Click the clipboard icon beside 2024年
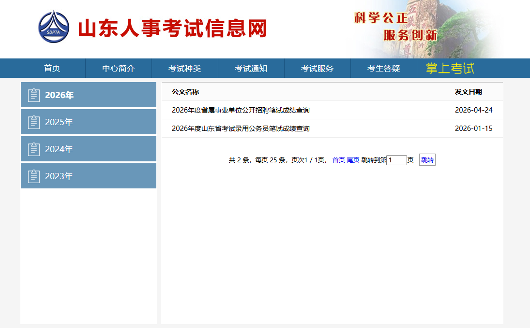Image resolution: width=530 pixels, height=328 pixels. 34,149
